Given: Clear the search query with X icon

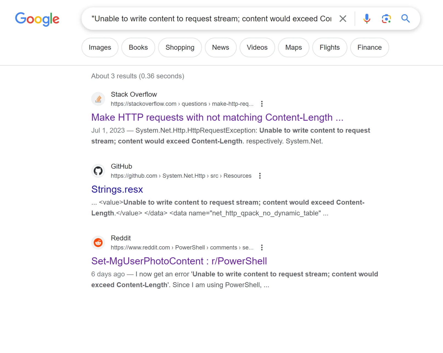Looking at the screenshot, I should pyautogui.click(x=343, y=19).
